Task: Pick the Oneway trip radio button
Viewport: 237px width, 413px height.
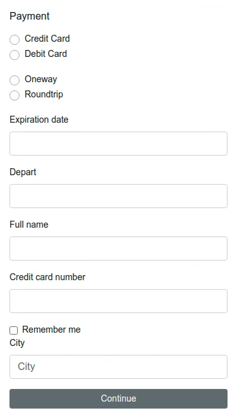Action: tap(15, 80)
